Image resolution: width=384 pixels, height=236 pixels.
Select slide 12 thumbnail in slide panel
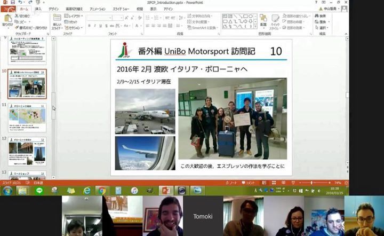point(27,152)
